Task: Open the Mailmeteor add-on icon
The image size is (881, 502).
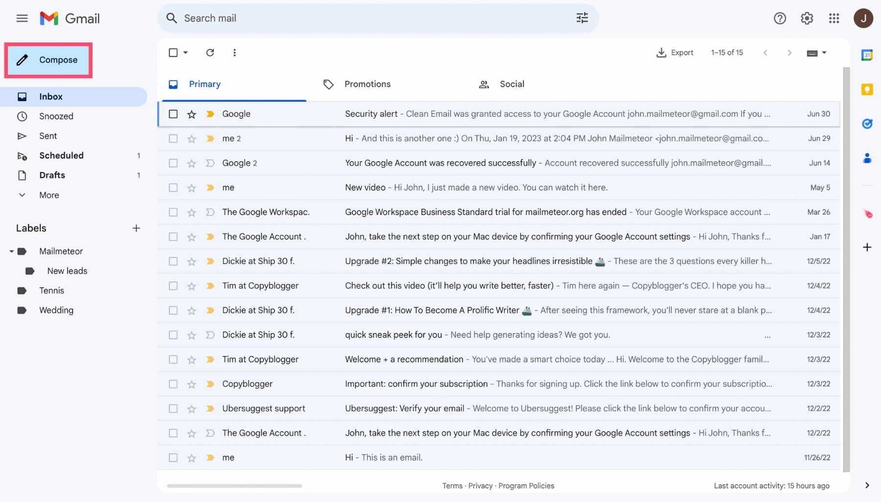Action: pos(867,214)
